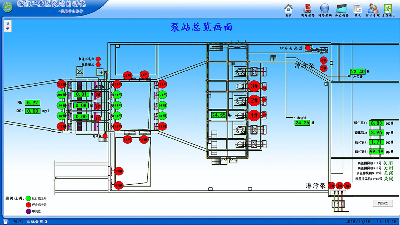Toggle the red 16#闸 gate indicator

coord(117,84)
